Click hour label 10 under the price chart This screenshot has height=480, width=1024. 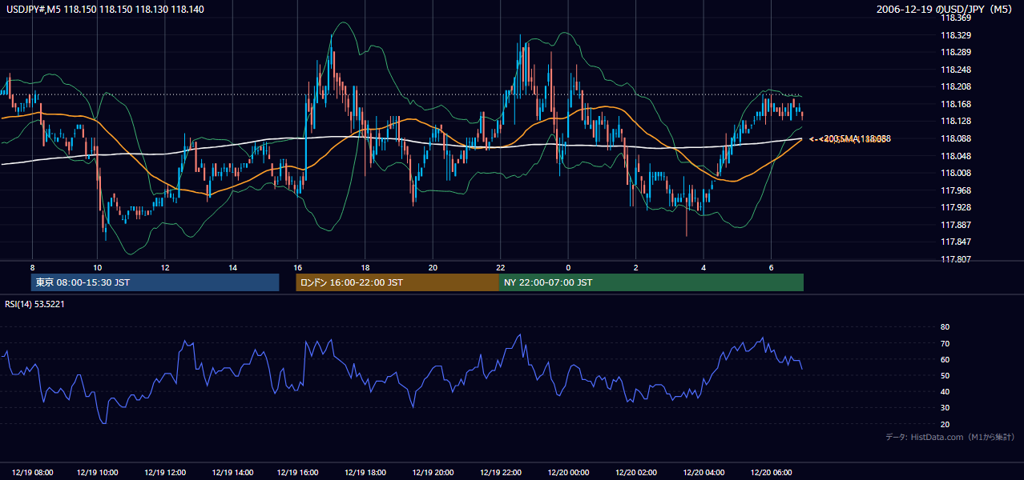(x=97, y=267)
